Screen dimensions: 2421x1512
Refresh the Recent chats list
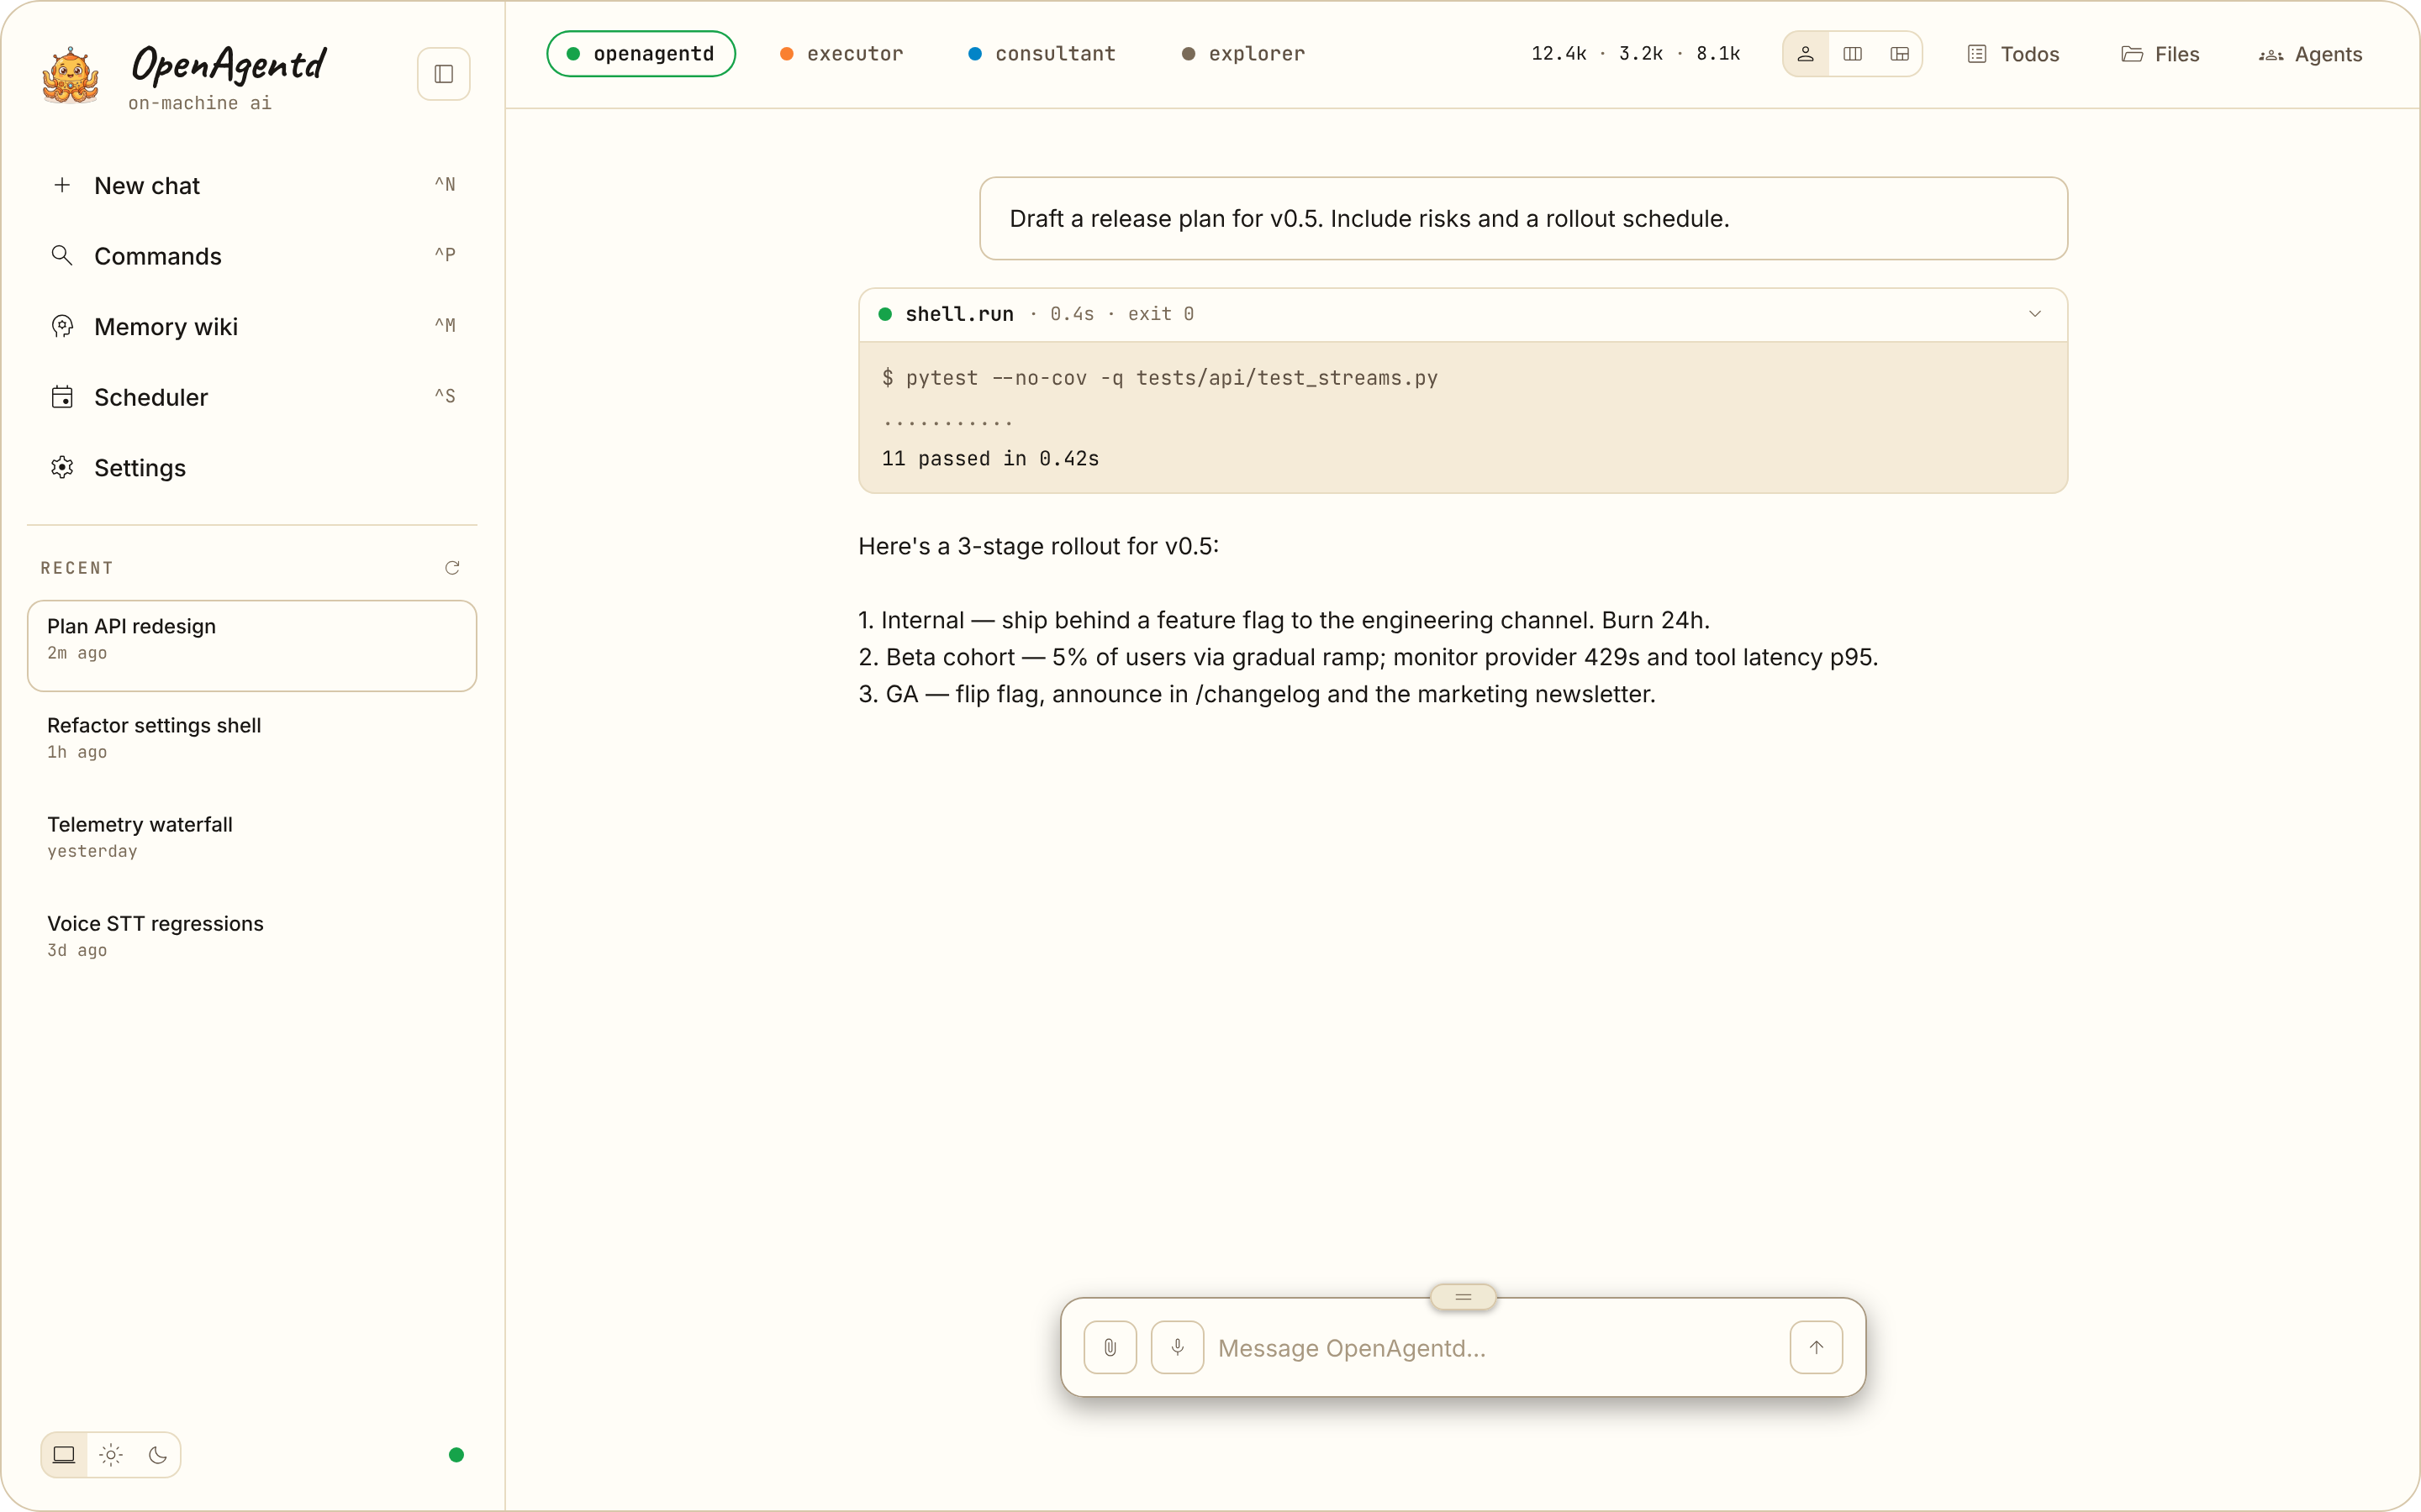(452, 568)
